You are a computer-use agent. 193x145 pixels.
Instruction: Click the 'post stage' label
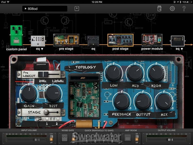[x=120, y=49]
